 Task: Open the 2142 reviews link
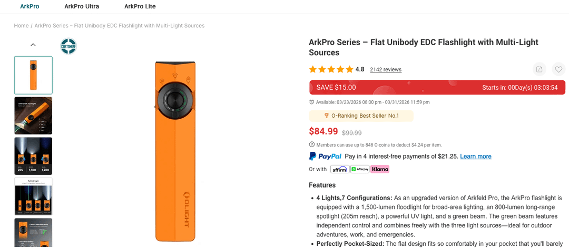pos(386,69)
